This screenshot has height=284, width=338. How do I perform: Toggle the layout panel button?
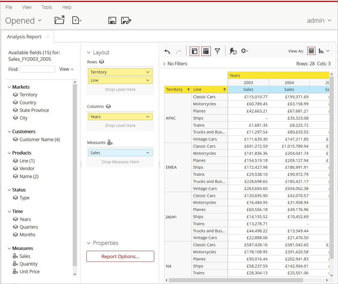(206, 51)
